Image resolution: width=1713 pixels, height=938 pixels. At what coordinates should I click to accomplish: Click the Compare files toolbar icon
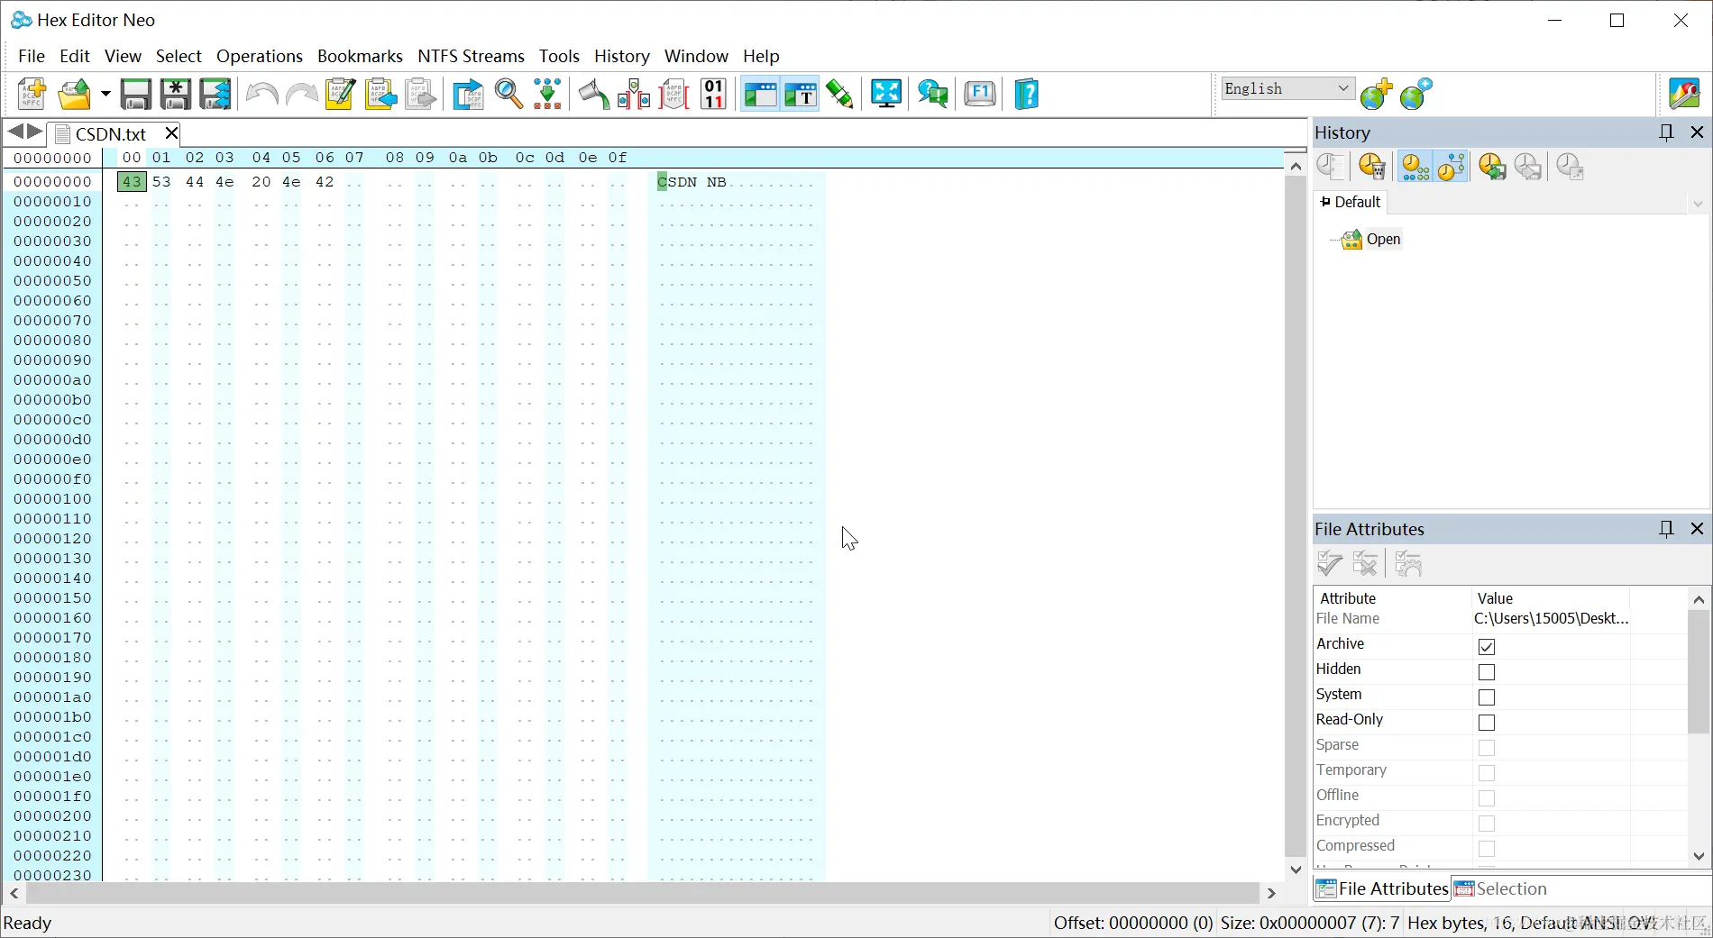click(634, 94)
